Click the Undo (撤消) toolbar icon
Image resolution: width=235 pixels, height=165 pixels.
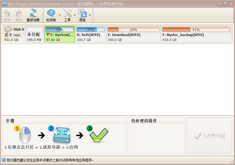[x=7, y=13]
